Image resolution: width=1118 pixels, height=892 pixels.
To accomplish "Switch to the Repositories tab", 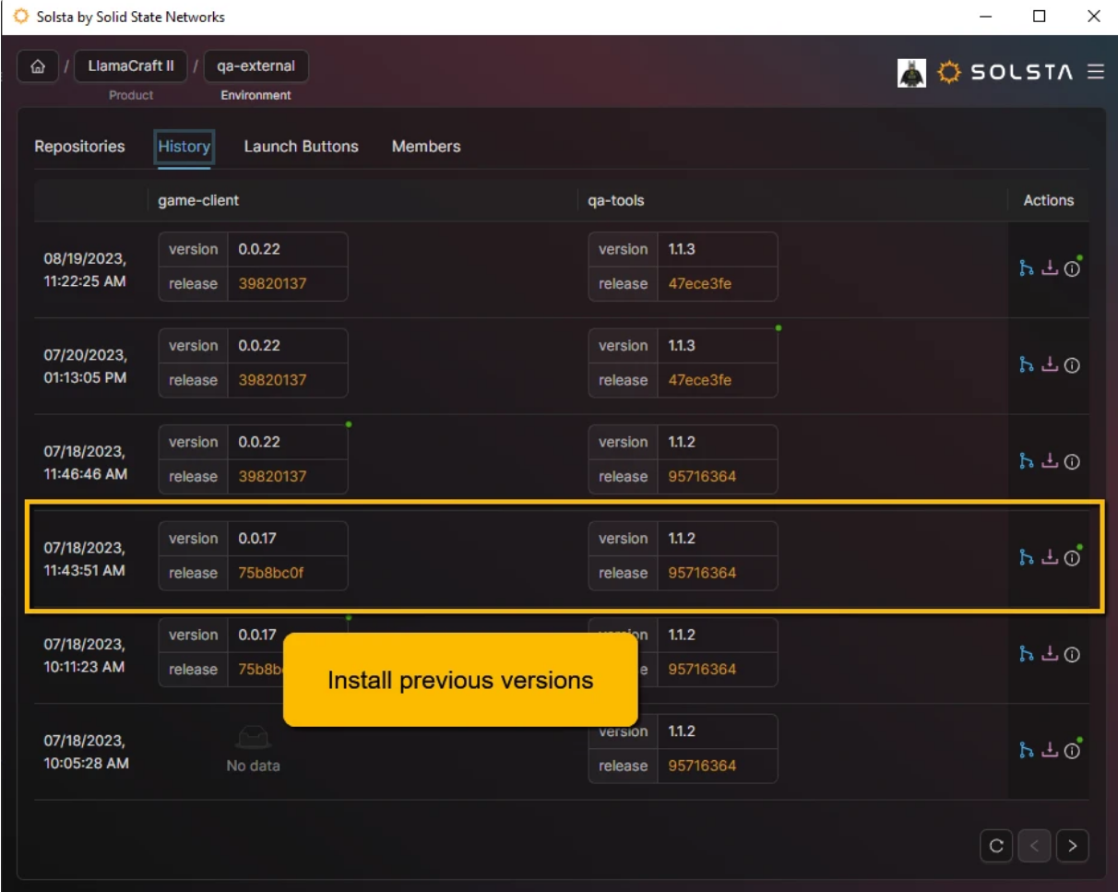I will (x=79, y=147).
